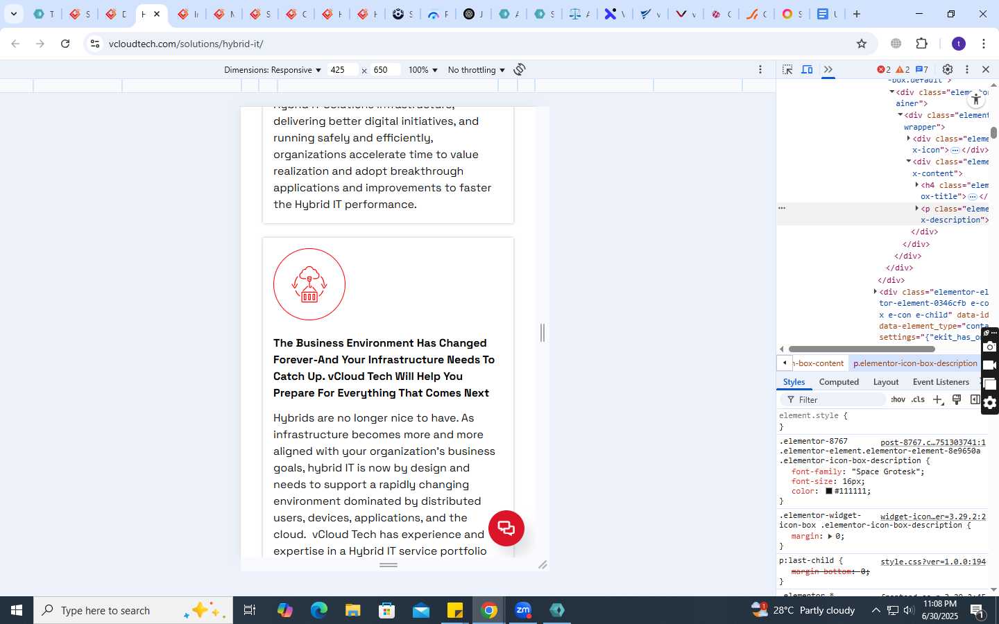Activate the inspect element picker icon
This screenshot has height=624, width=999.
point(787,69)
